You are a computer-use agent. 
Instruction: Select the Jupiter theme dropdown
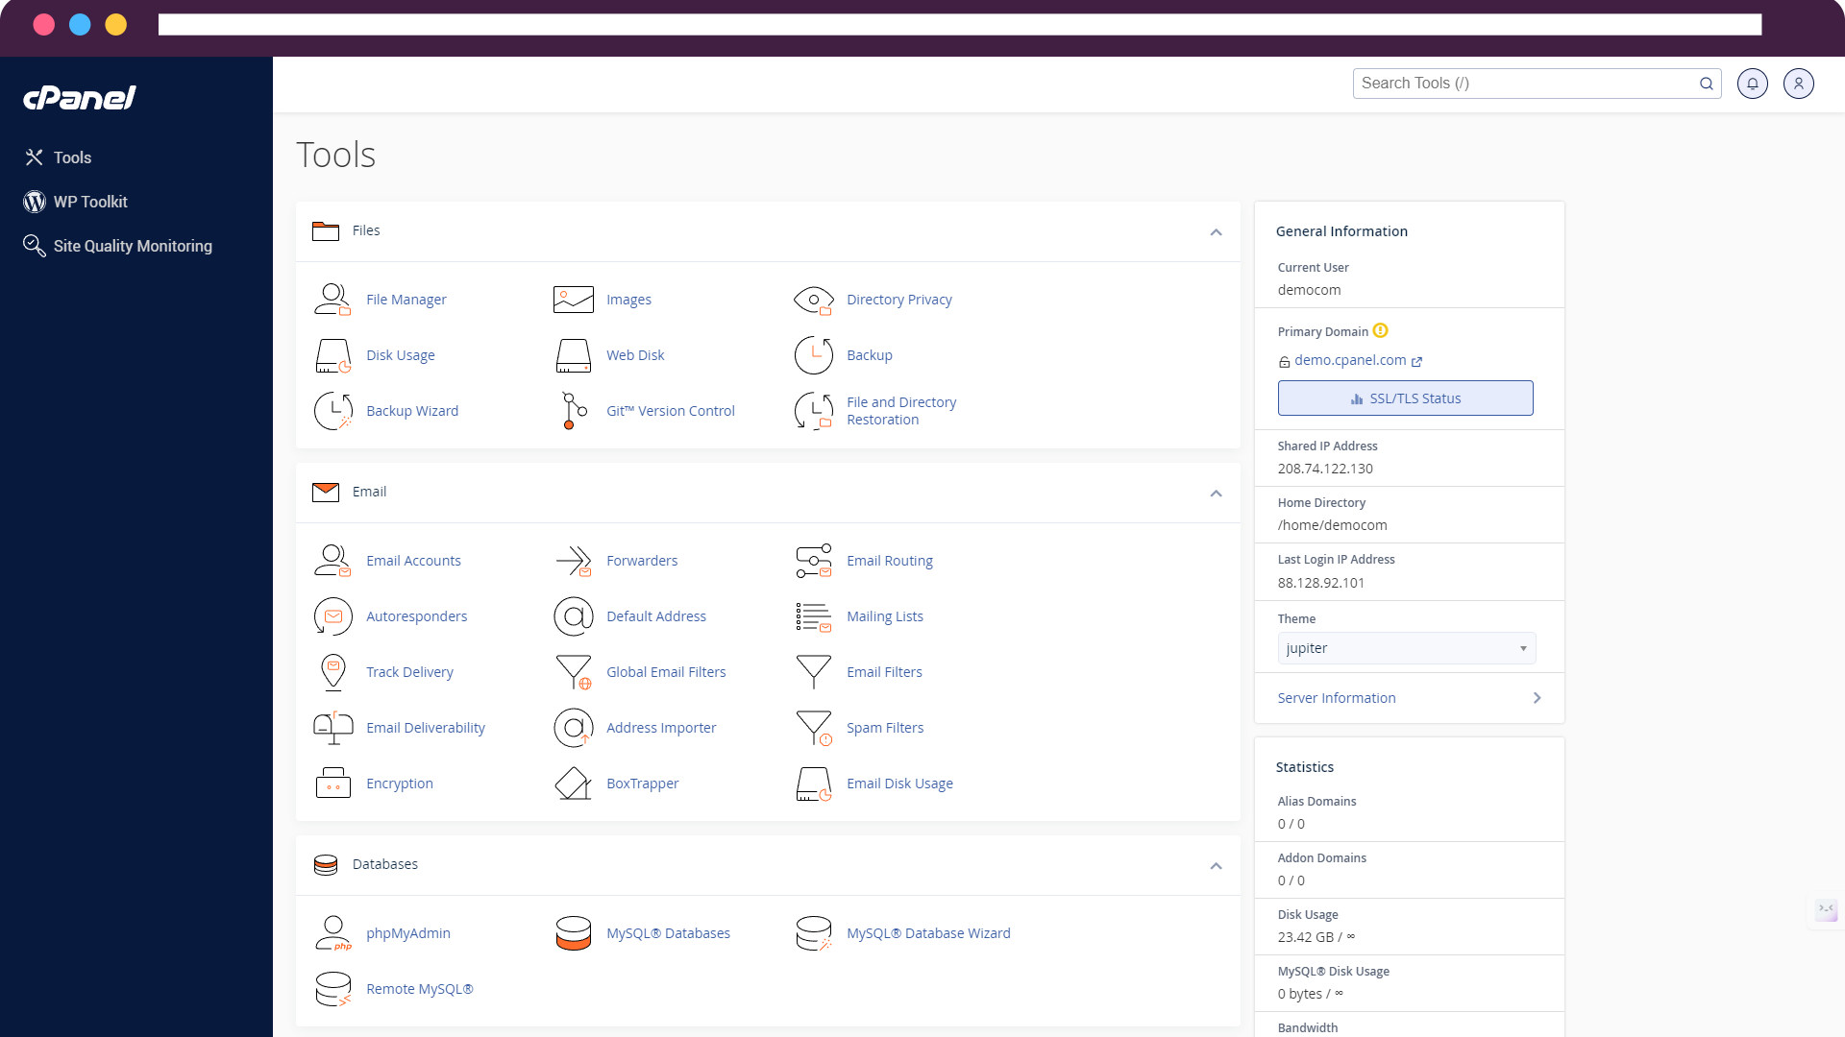[x=1405, y=648]
